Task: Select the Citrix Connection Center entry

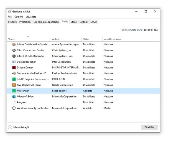Action: [30, 50]
